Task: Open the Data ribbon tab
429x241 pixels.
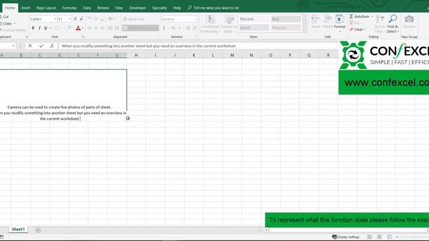Action: point(87,8)
